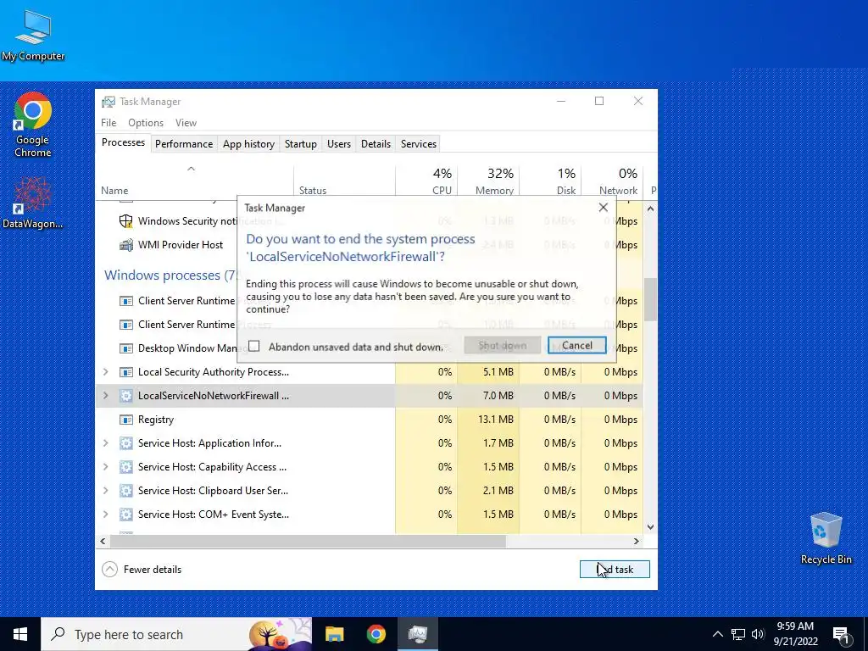Image resolution: width=868 pixels, height=651 pixels.
Task: Sort by the CPU column header
Action: click(x=426, y=181)
